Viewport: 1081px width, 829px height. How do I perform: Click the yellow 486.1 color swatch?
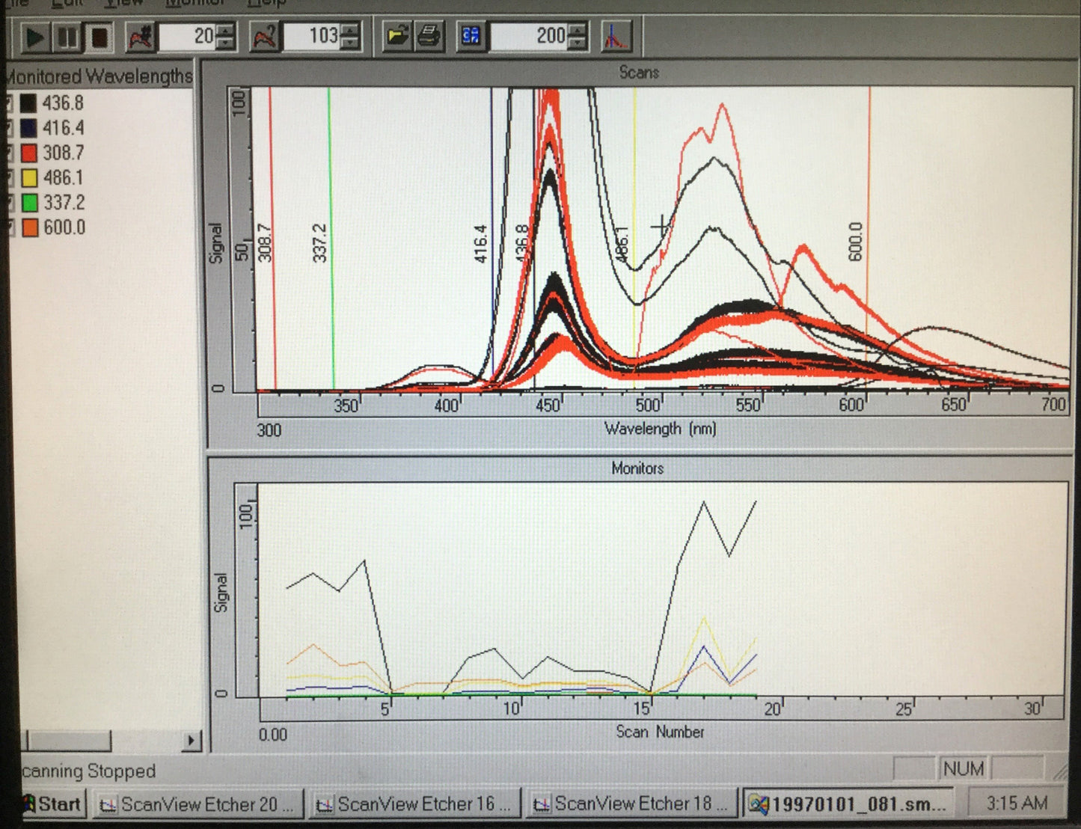coord(29,178)
